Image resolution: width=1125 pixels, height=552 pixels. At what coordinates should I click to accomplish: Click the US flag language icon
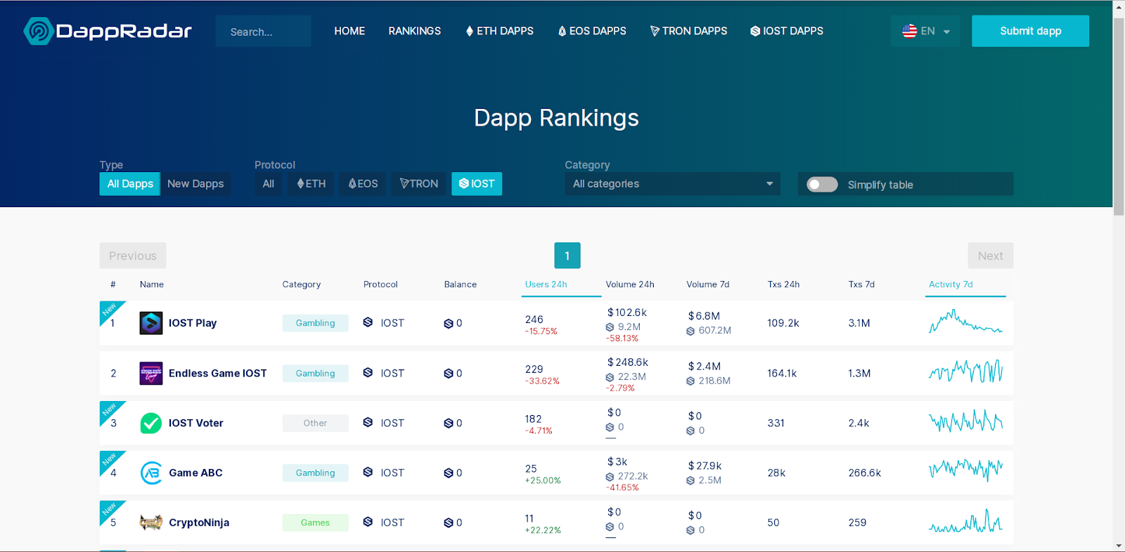pos(910,31)
